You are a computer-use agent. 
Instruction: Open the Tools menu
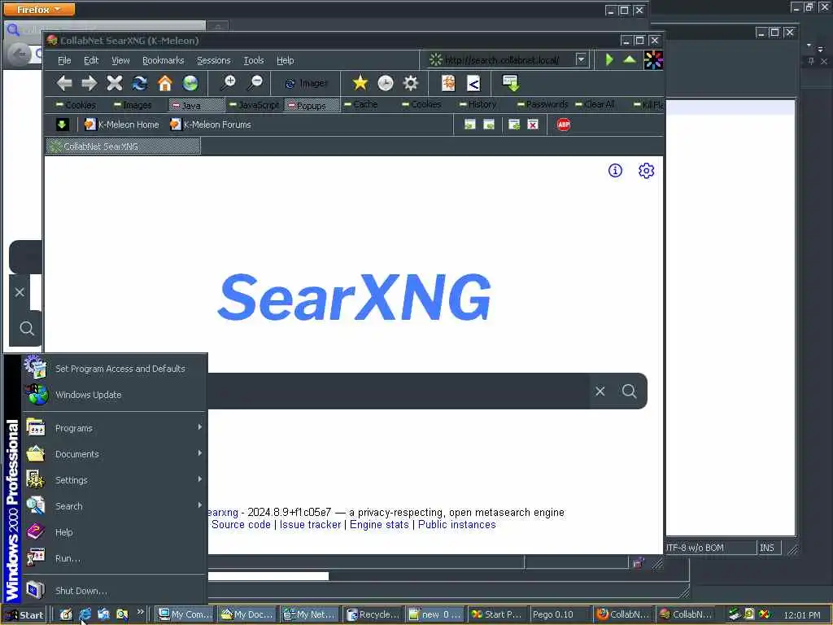coord(254,60)
